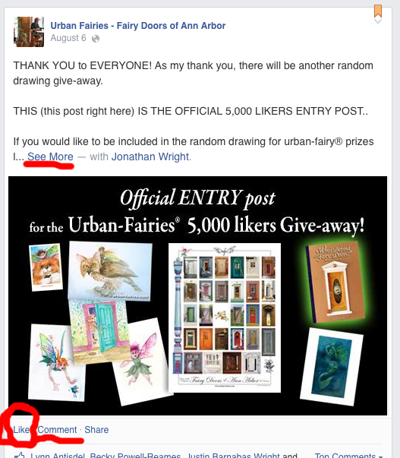
Task: Click Comment under the post
Action: (57, 430)
